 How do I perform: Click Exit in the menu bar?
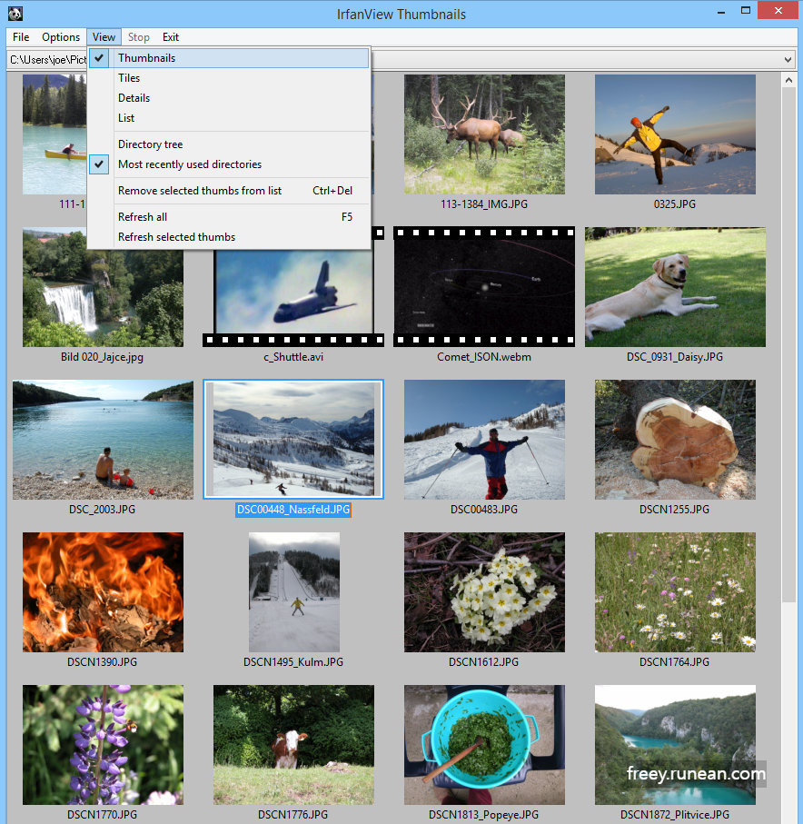(x=170, y=37)
